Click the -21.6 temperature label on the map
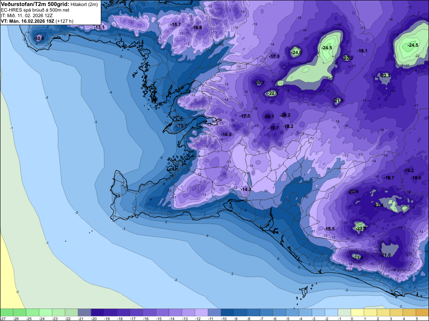 click(358, 257)
